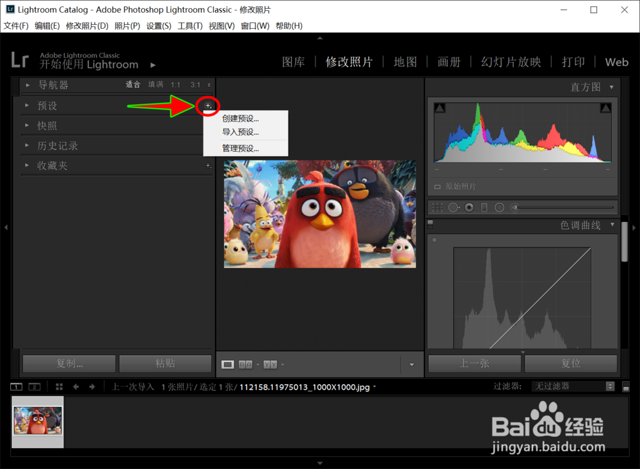
Task: Expand the 快照 panel
Action: pyautogui.click(x=27, y=125)
